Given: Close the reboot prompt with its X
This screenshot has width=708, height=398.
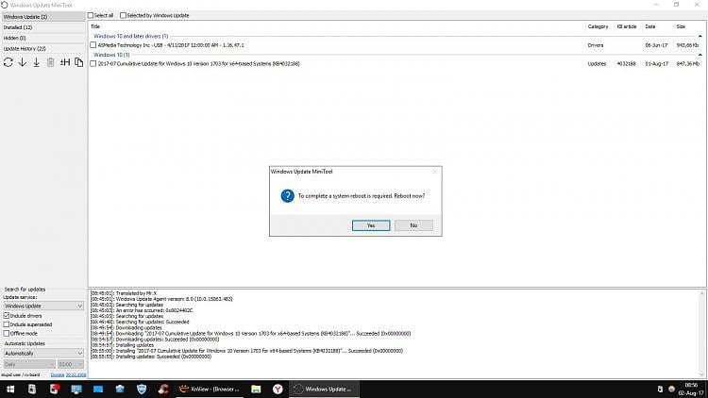Looking at the screenshot, I should coord(435,172).
